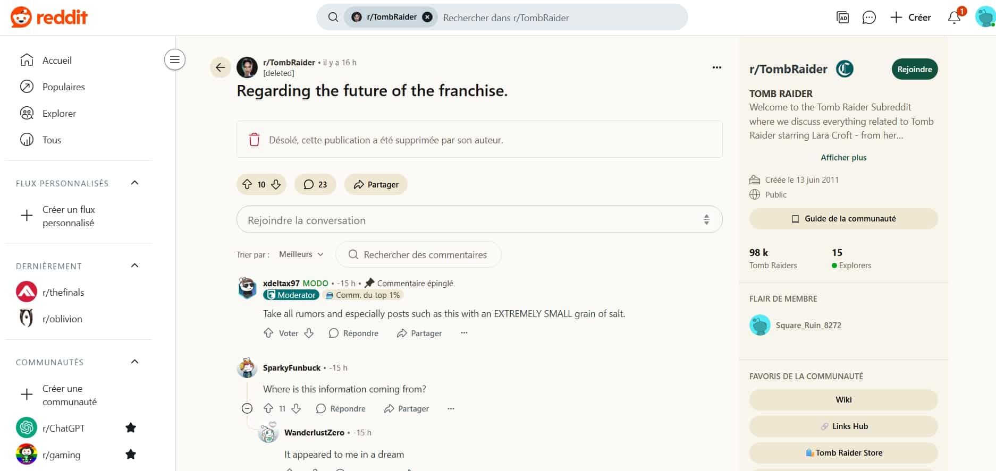
Task: Collapse SparkyFunbuck's comment thread
Action: coord(247,408)
